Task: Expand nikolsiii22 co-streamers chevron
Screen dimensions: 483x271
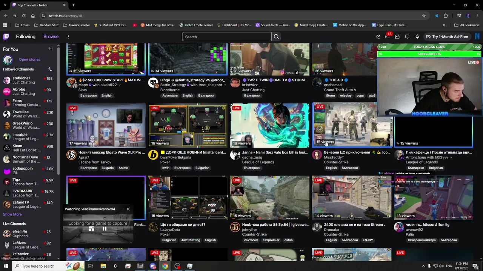Action: [120, 85]
